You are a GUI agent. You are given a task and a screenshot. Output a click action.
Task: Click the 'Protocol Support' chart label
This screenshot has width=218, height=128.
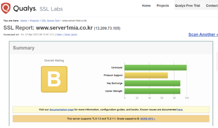point(113,75)
